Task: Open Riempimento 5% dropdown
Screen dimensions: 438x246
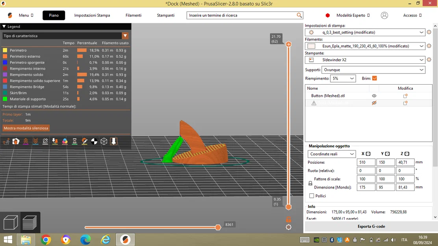Action: [343, 78]
